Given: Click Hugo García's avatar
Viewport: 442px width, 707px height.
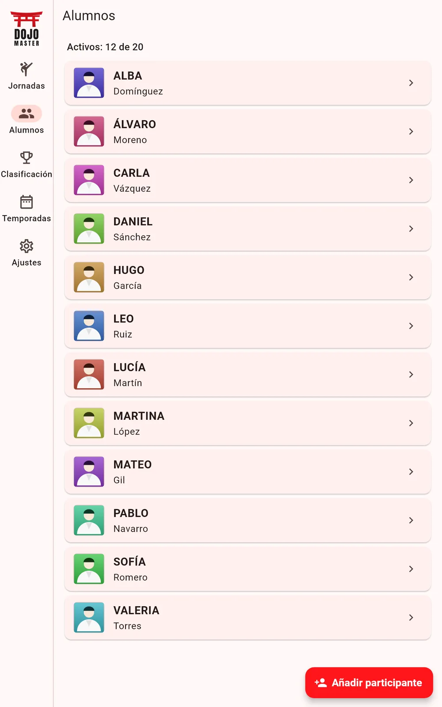Looking at the screenshot, I should tap(89, 277).
